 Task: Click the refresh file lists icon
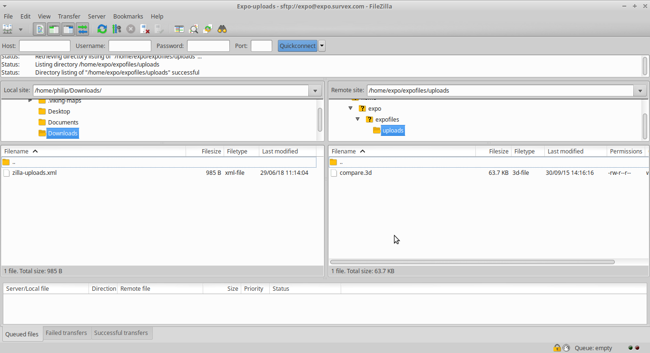coord(102,29)
